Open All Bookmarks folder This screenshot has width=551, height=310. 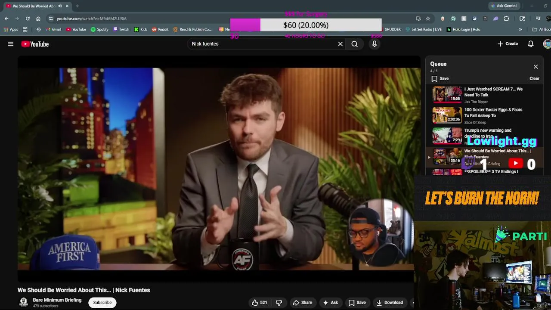(x=541, y=30)
